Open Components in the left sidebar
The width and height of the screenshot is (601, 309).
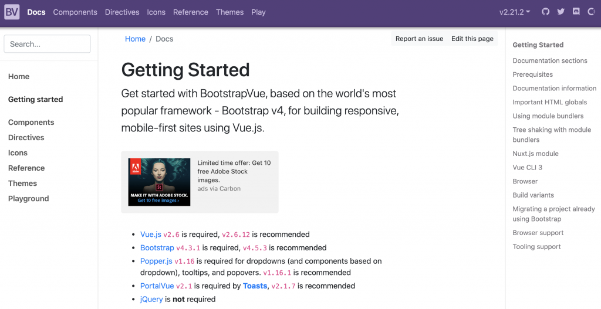pos(31,122)
